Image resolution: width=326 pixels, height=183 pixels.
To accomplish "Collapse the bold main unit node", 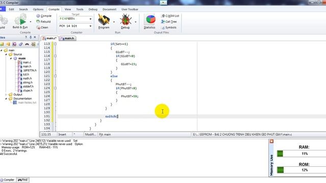I will point(11,58).
